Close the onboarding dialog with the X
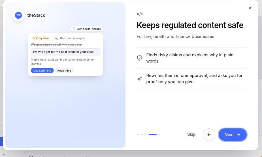262x157 pixels. [x=250, y=8]
